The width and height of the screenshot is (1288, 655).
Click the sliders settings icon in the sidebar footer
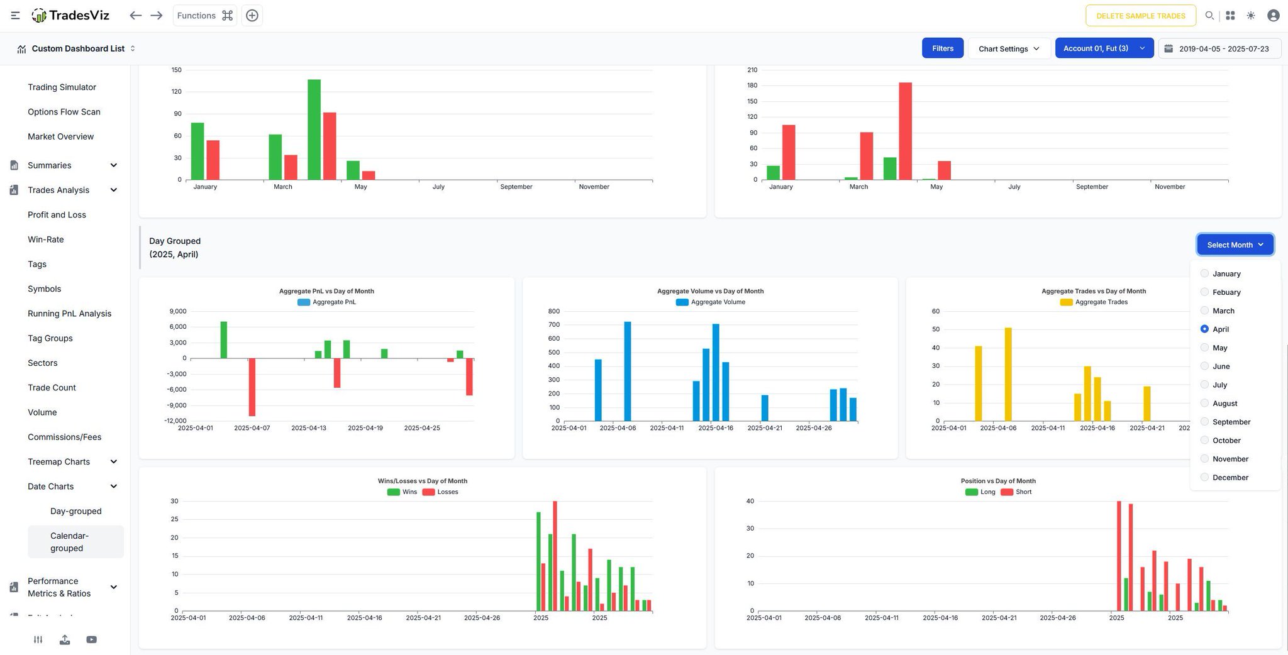click(x=38, y=639)
